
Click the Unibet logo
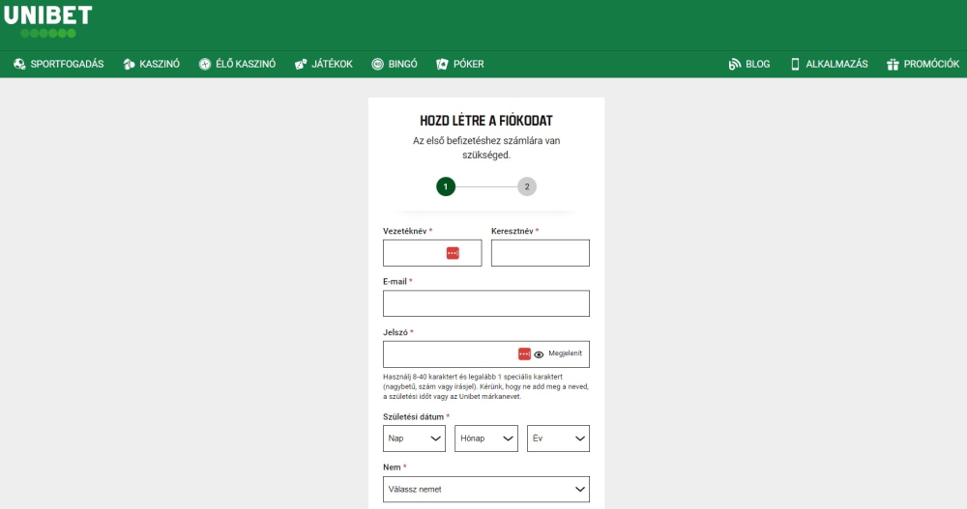pos(48,22)
